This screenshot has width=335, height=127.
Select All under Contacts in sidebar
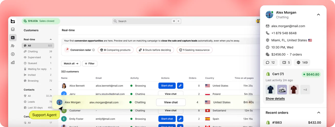click(38, 96)
